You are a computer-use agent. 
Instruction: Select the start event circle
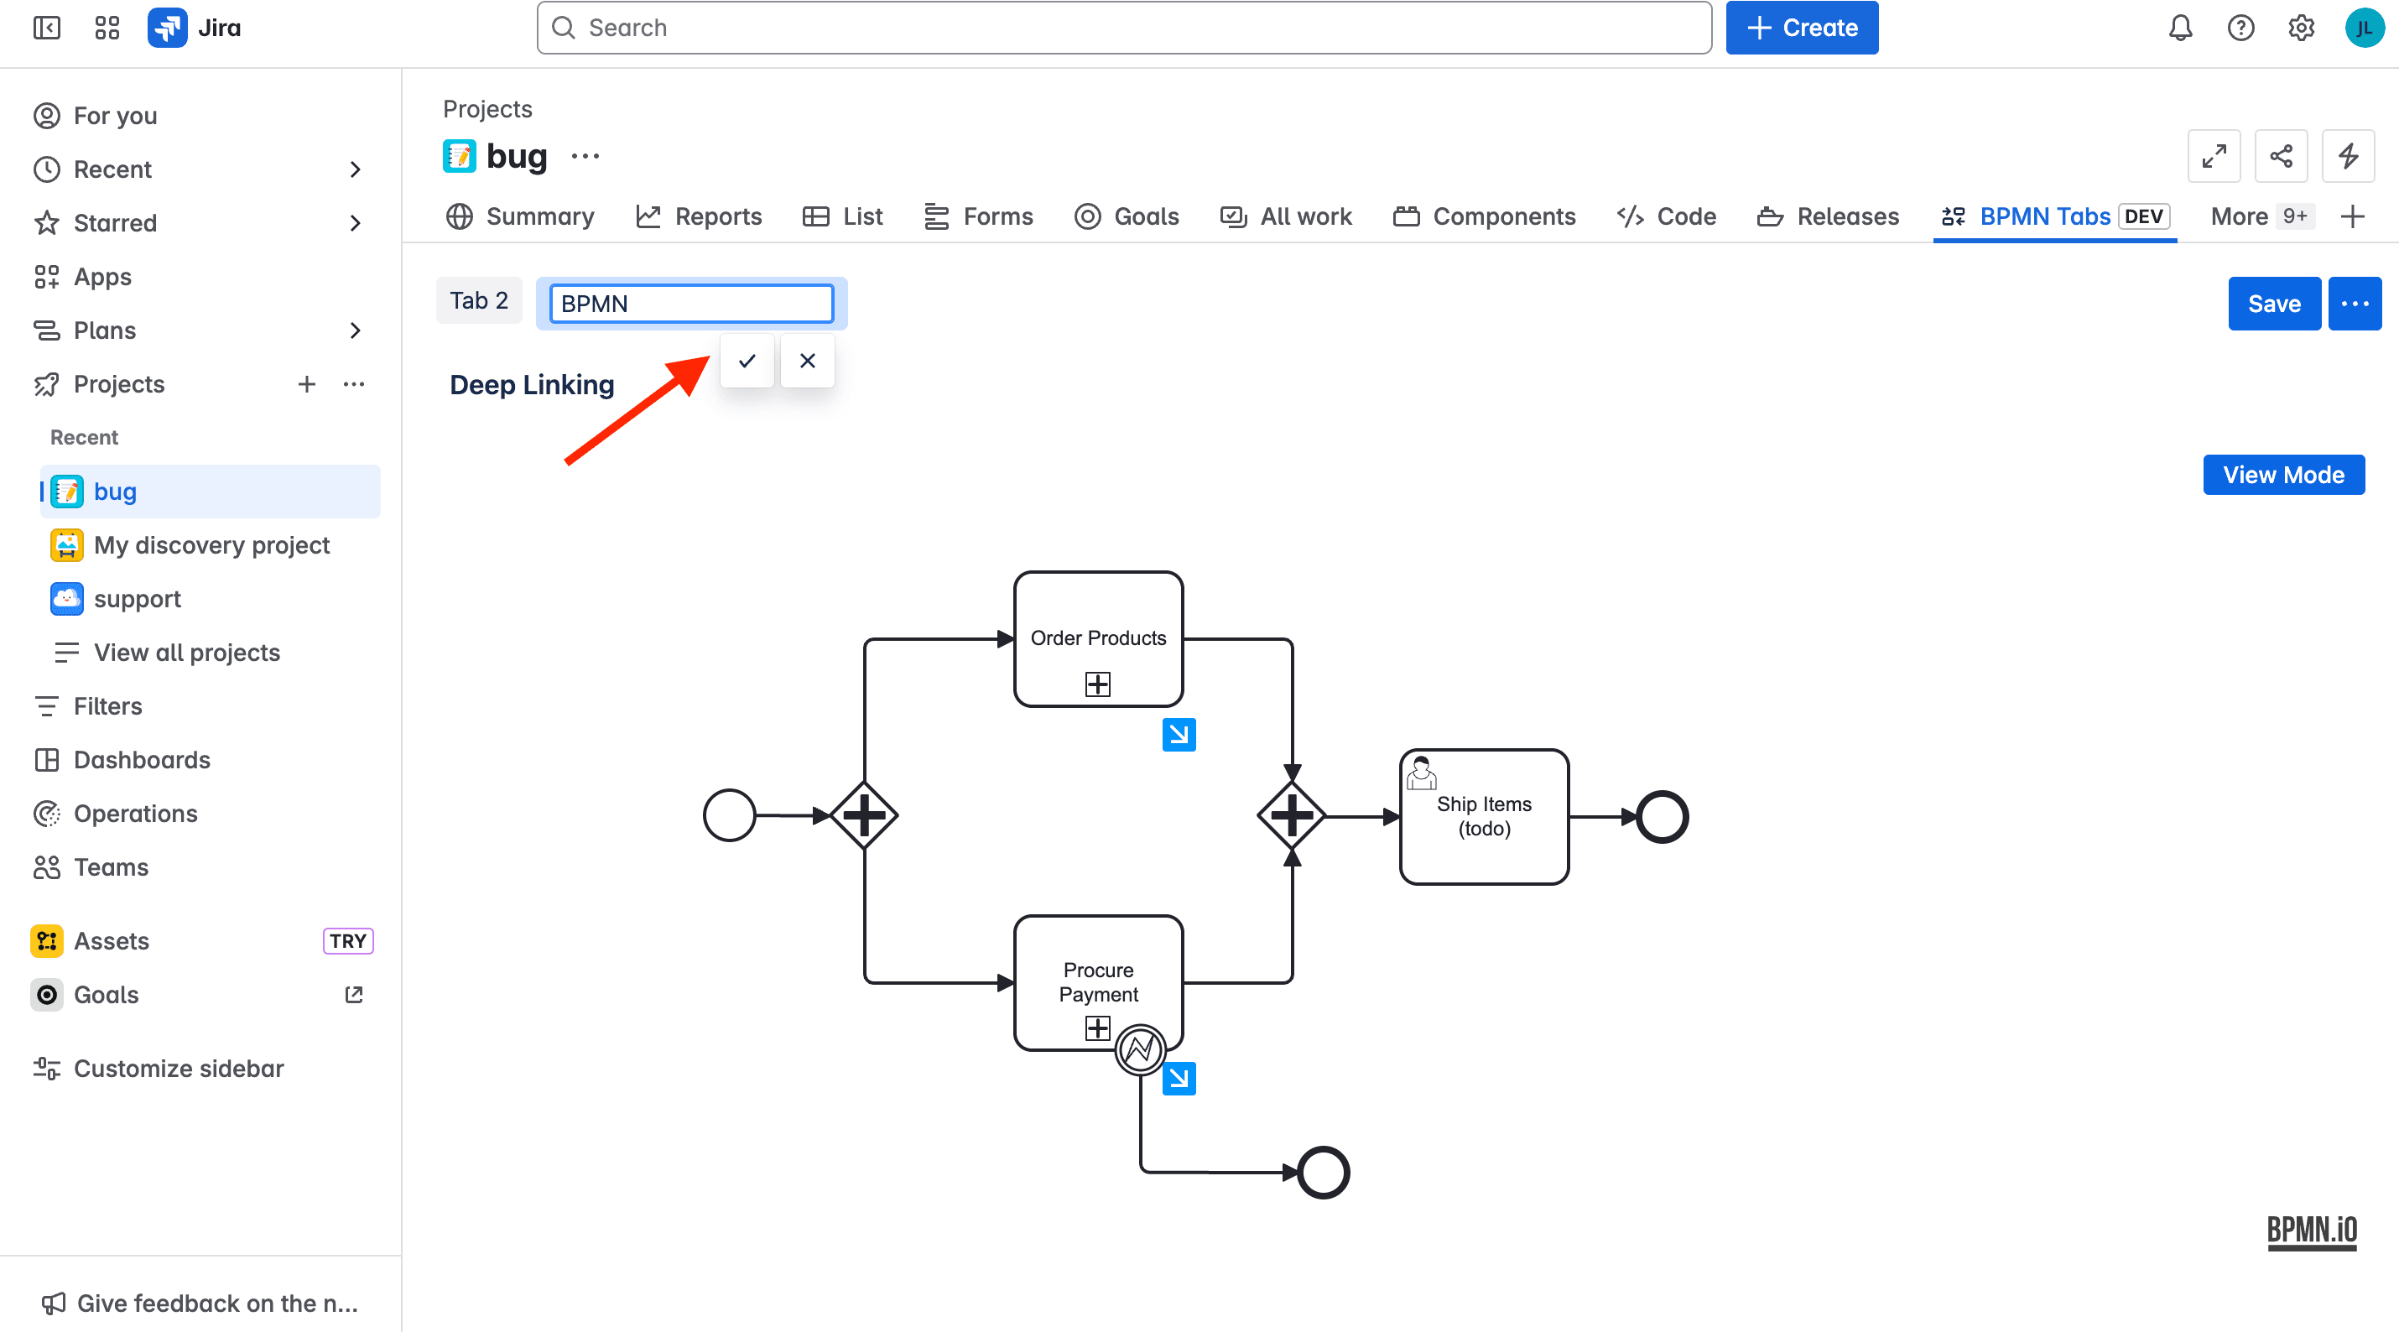point(729,816)
